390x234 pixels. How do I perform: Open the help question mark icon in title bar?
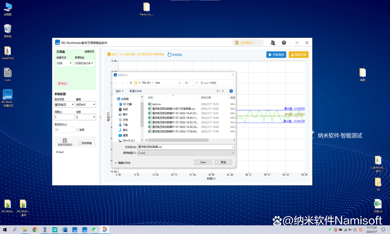click(284, 43)
